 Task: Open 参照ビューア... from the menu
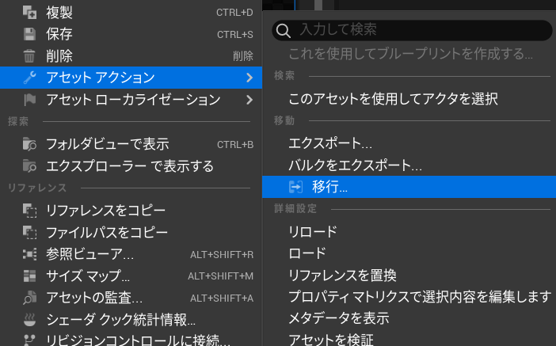[131, 254]
